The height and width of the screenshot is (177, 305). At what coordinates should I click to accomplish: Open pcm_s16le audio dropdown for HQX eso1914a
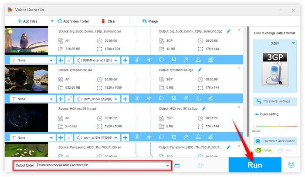[x=116, y=137]
